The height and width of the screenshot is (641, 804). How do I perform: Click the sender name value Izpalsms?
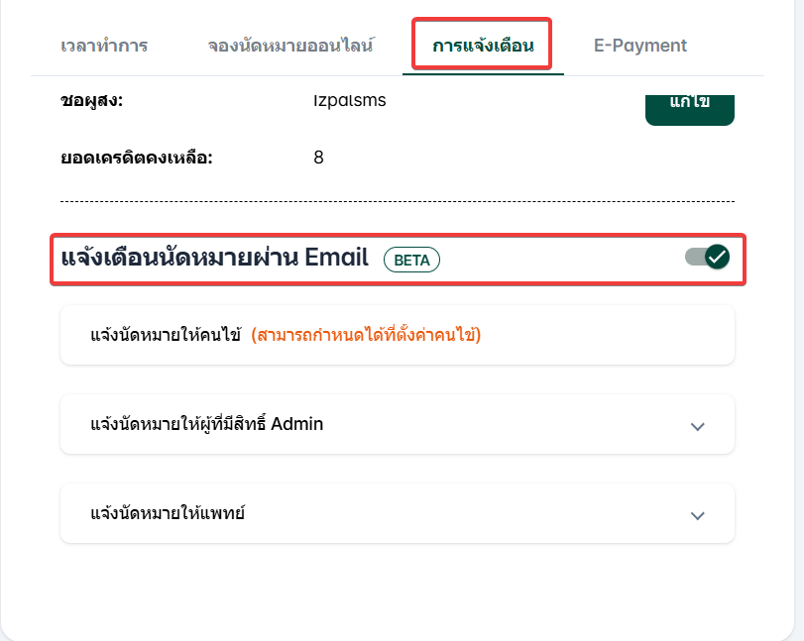pos(342,100)
